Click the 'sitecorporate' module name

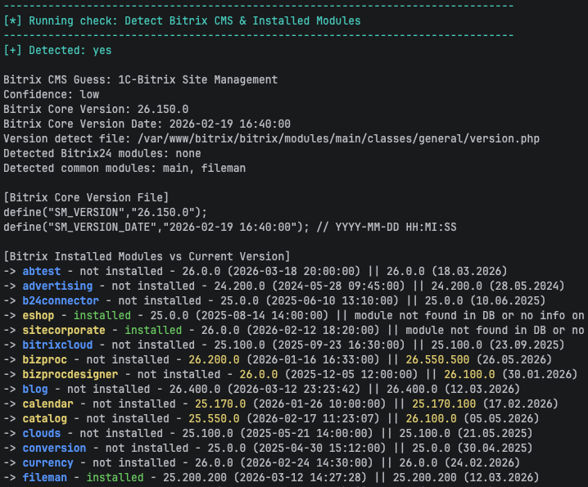coord(64,330)
